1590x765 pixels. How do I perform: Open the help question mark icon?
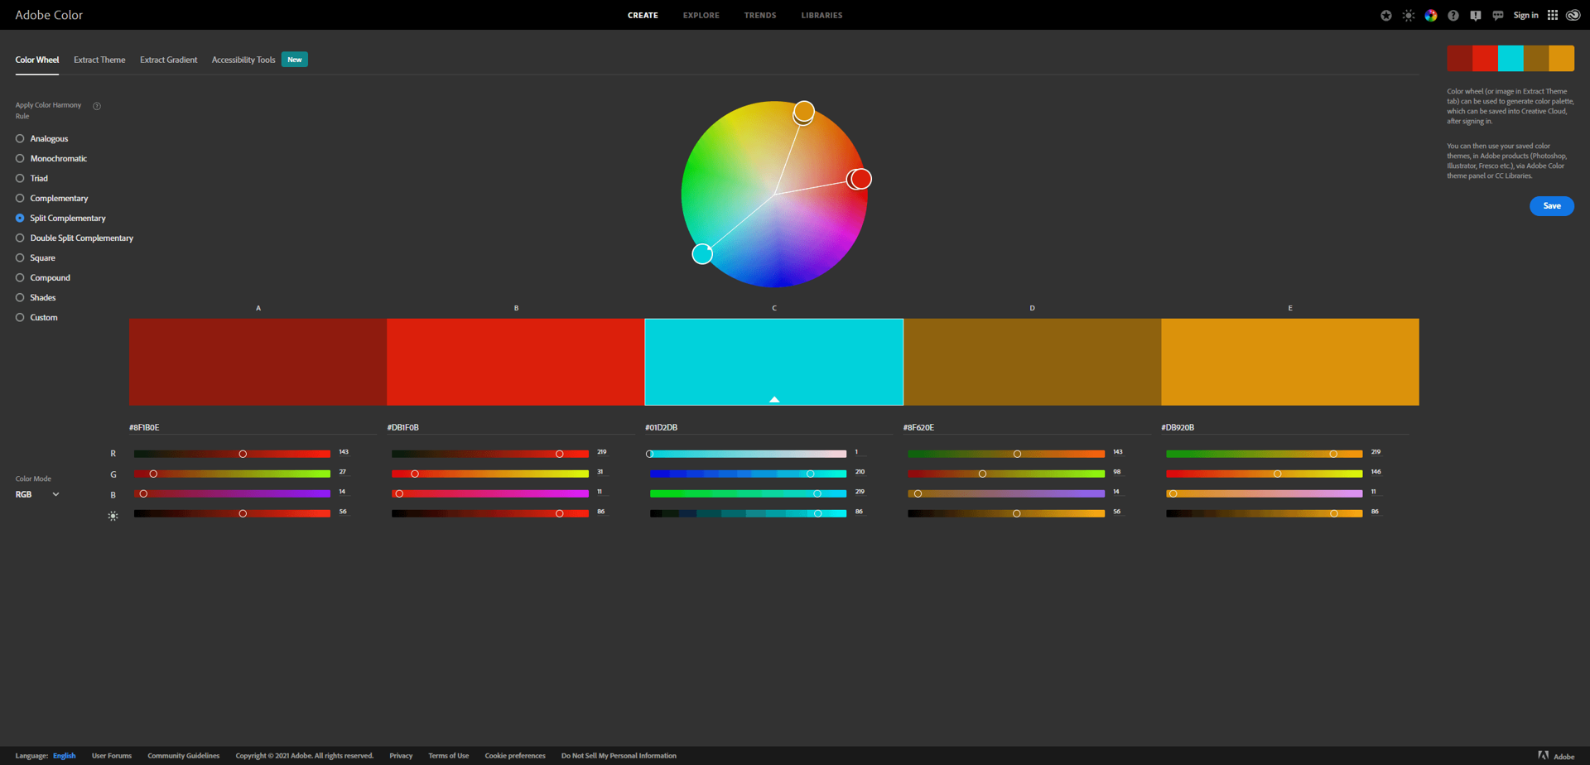coord(1453,15)
